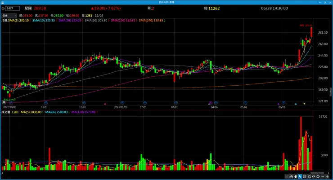The width and height of the screenshot is (333, 180).
Task: Click the close price 236.50 value
Action: coord(74,16)
